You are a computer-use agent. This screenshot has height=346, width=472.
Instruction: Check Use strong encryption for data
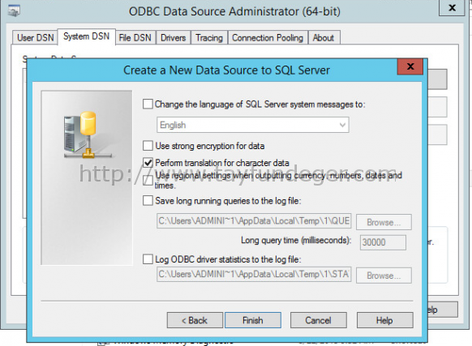(148, 146)
